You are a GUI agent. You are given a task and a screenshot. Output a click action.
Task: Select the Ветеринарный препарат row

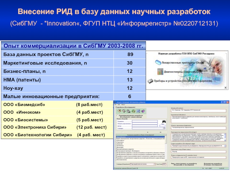point(141,151)
